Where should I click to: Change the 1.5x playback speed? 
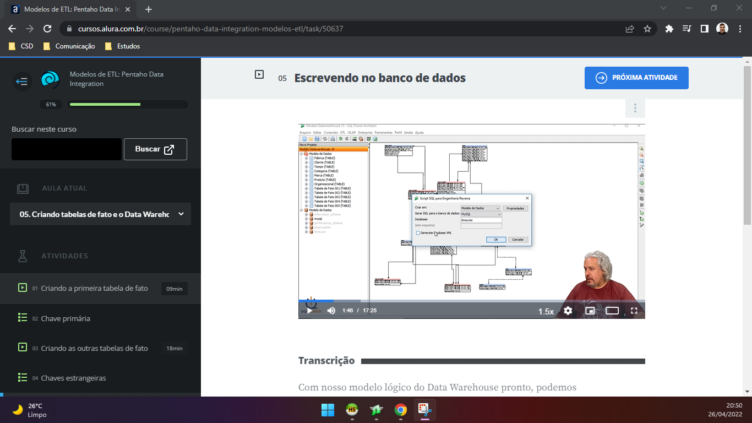[546, 311]
